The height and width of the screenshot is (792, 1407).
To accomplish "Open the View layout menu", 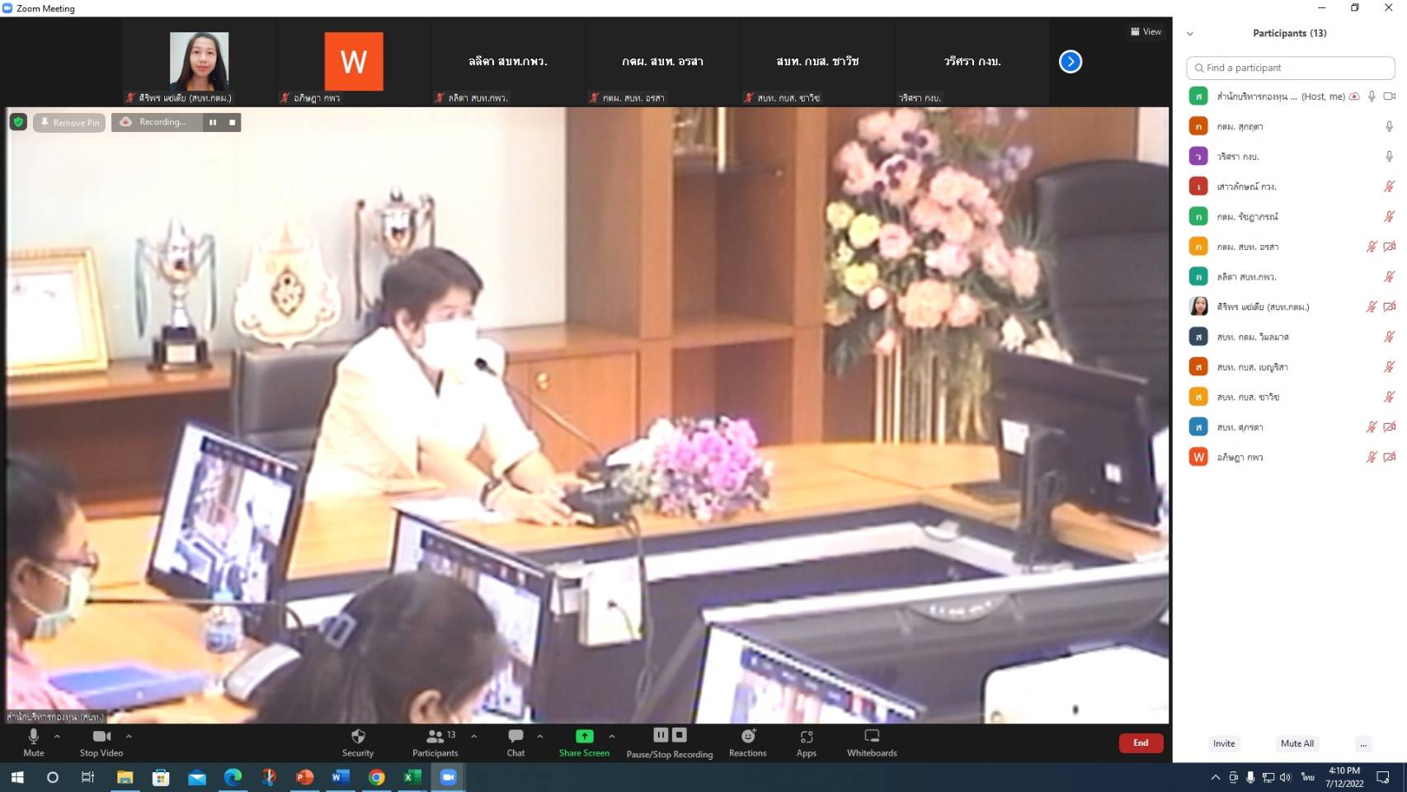I will tap(1146, 31).
